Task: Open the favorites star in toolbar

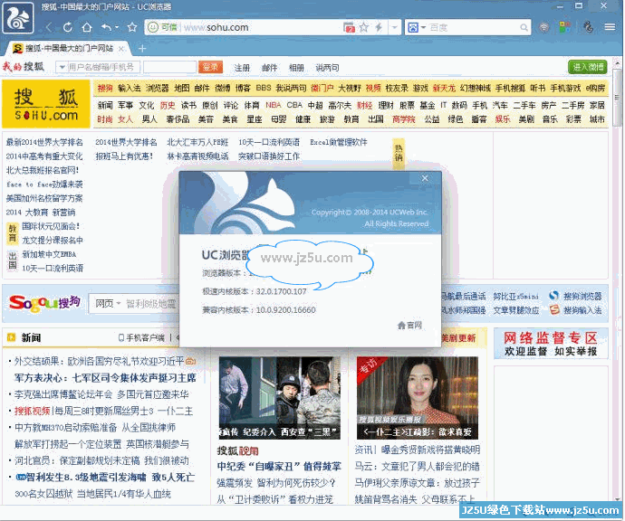Action: click(x=132, y=27)
